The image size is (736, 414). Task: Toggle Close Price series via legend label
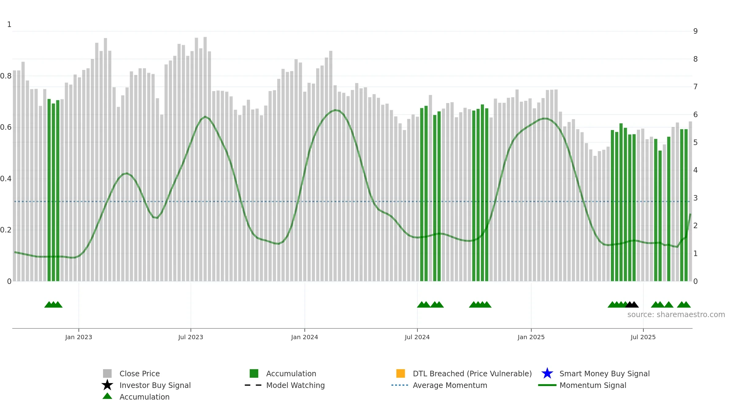click(140, 374)
